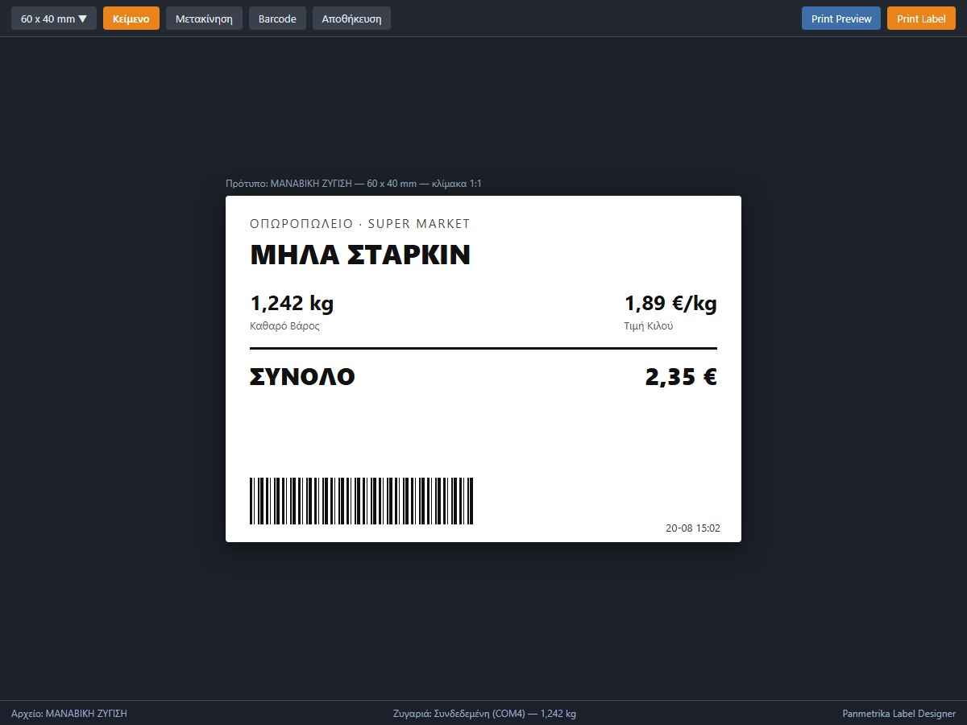Select the ΣΥΝΟΛΟ label text

(x=302, y=377)
